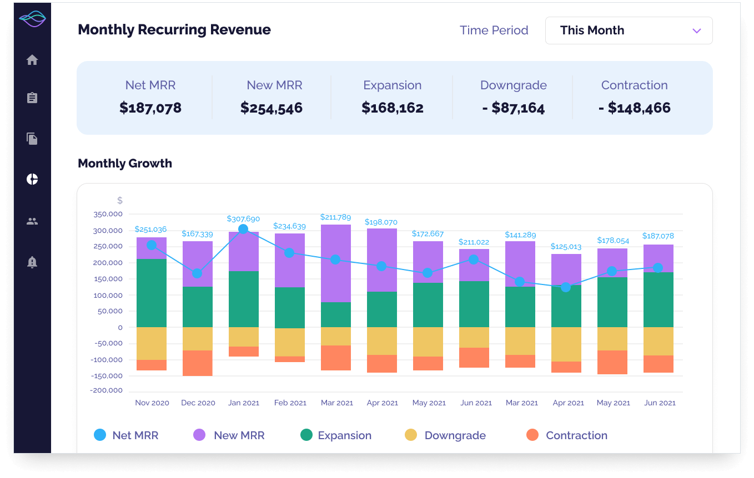Hide the New MRR series via legend
The image size is (754, 478).
click(229, 435)
